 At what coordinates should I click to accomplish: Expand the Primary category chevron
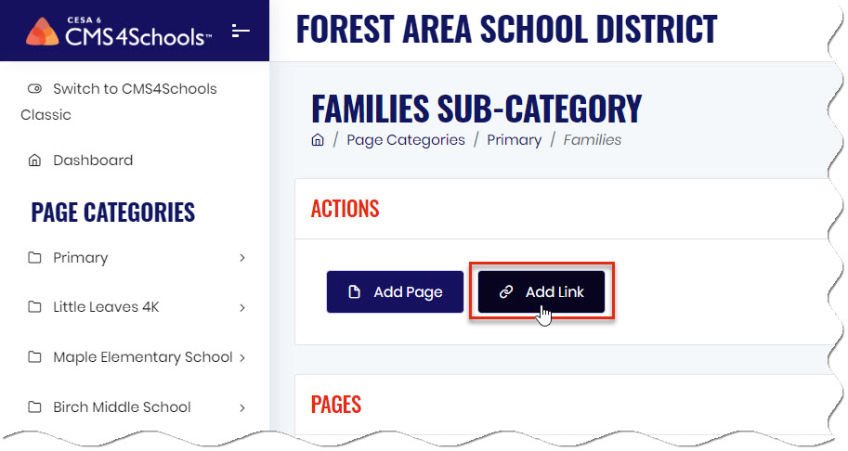[242, 258]
